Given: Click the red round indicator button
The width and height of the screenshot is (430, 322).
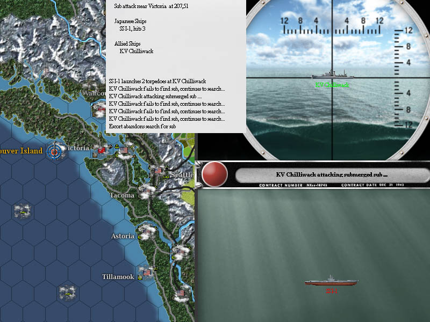Looking at the screenshot, I should tap(214, 174).
